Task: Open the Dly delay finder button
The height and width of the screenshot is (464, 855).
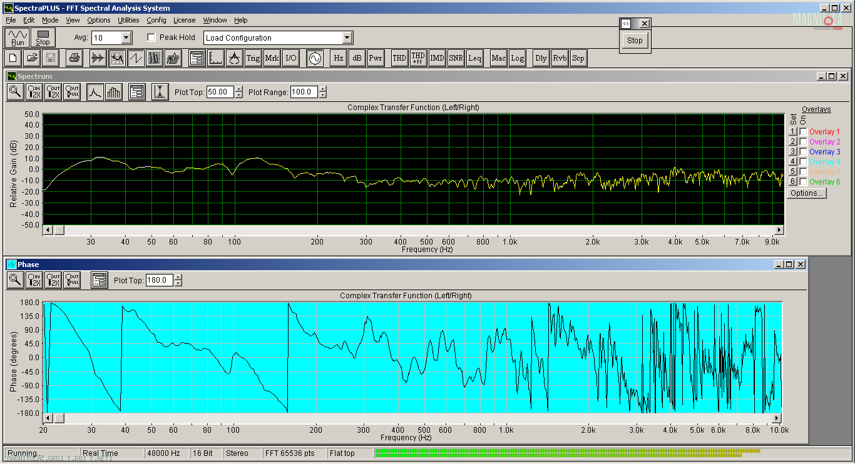Action: click(x=541, y=58)
